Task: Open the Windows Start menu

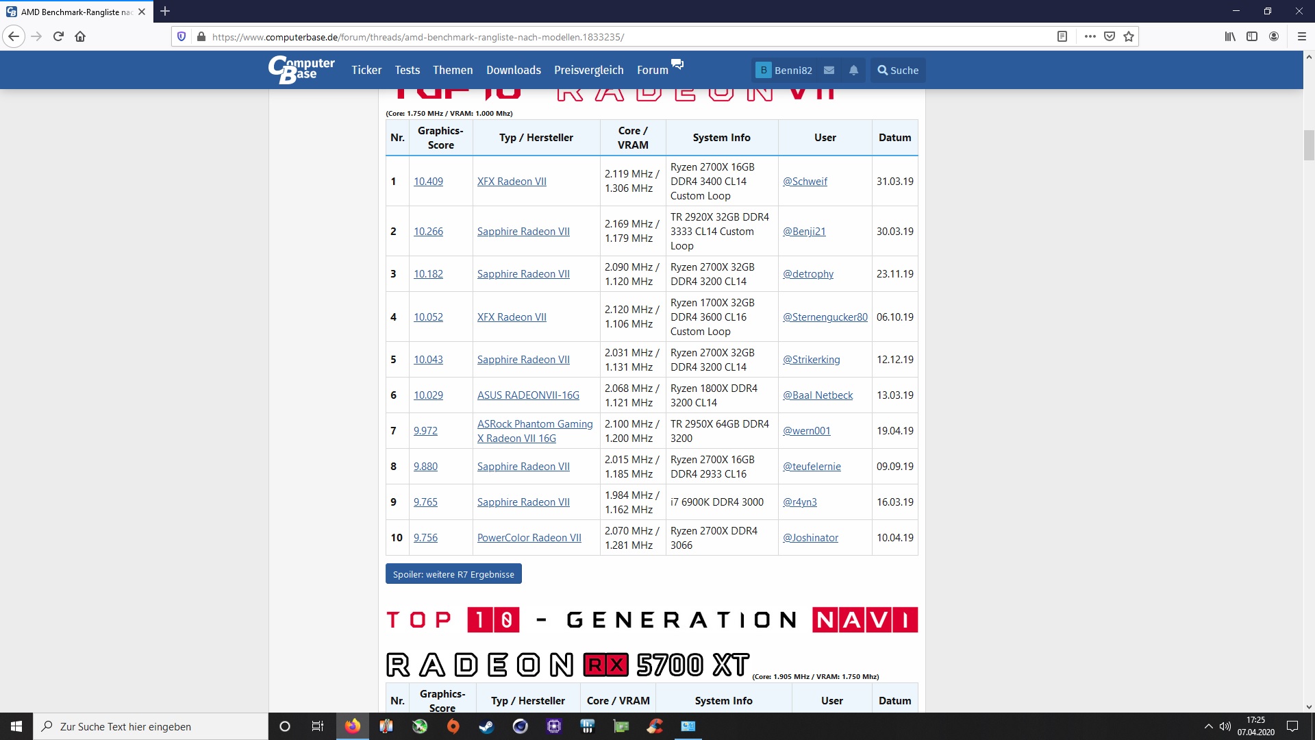Action: pos(16,726)
